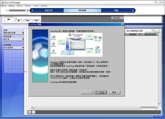The height and width of the screenshot is (119, 165).
Task: Click the disabled 上一步(B) button
Action: click(87, 92)
